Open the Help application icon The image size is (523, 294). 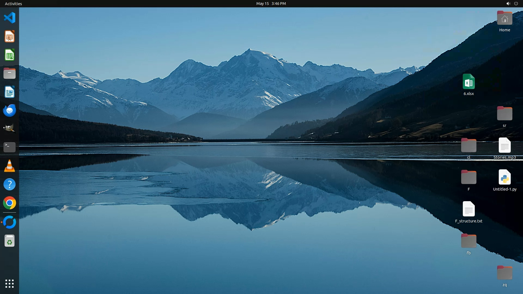point(10,185)
